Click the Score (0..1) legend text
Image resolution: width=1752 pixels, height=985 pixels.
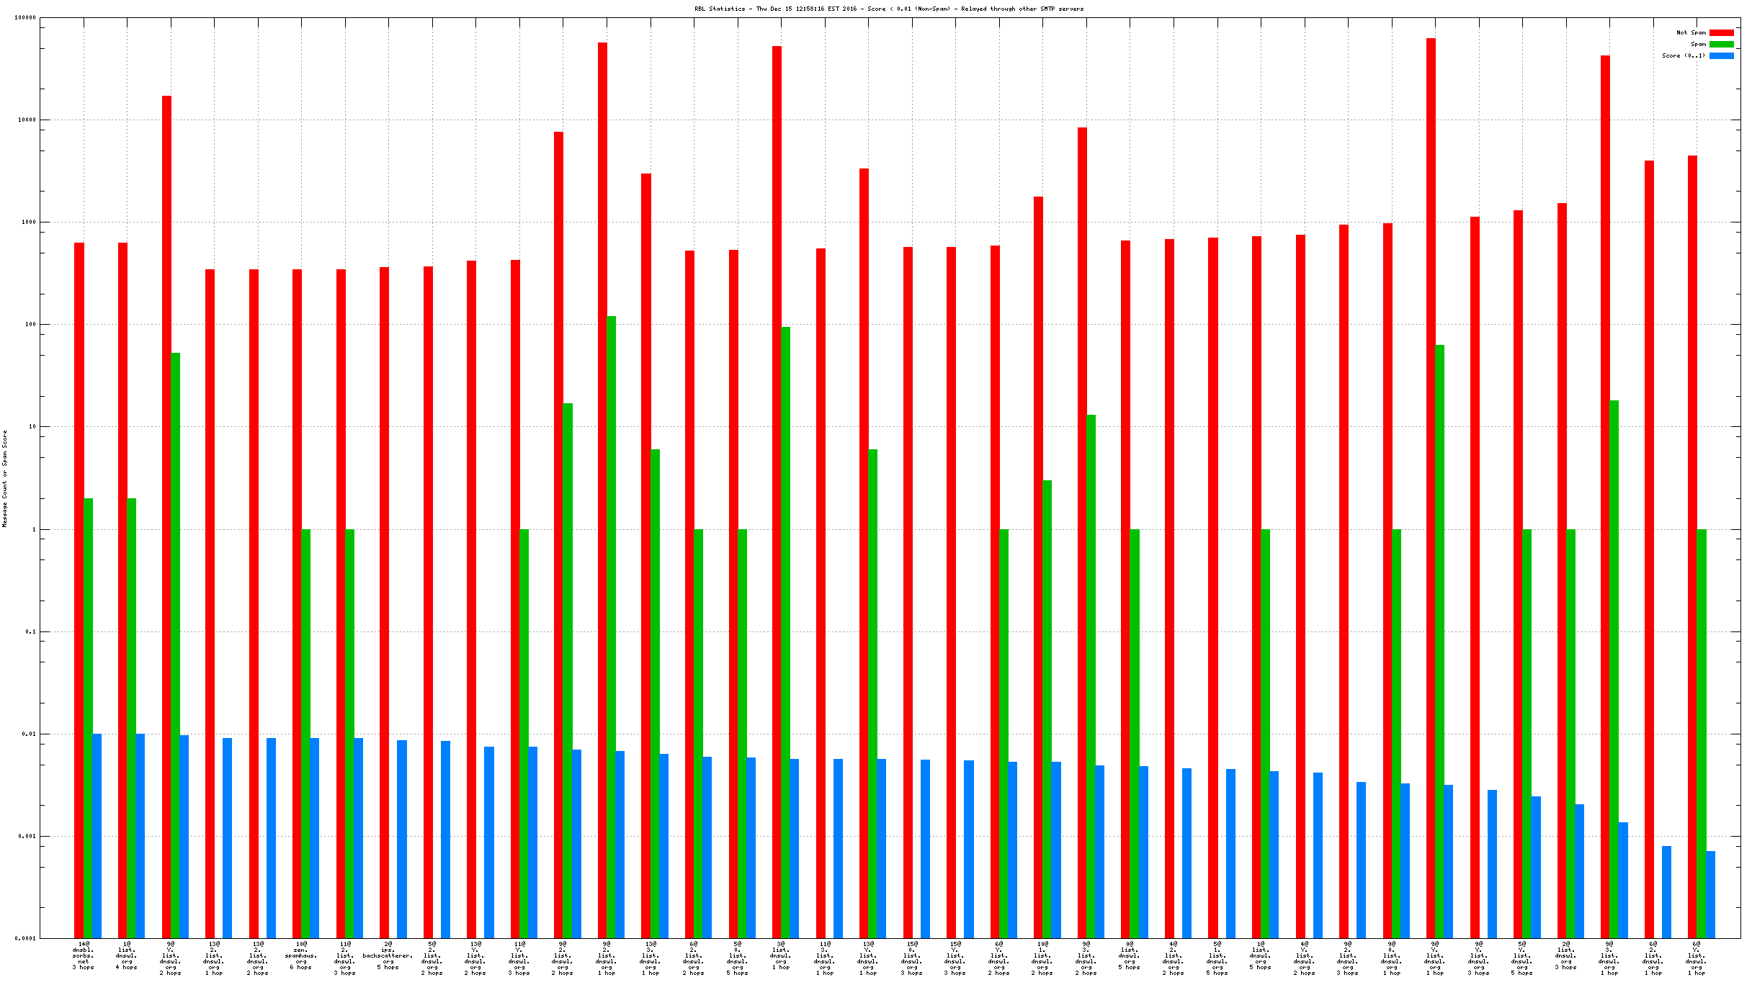coord(1683,55)
